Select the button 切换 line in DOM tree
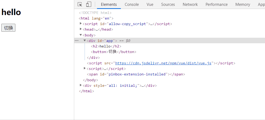 113,52
